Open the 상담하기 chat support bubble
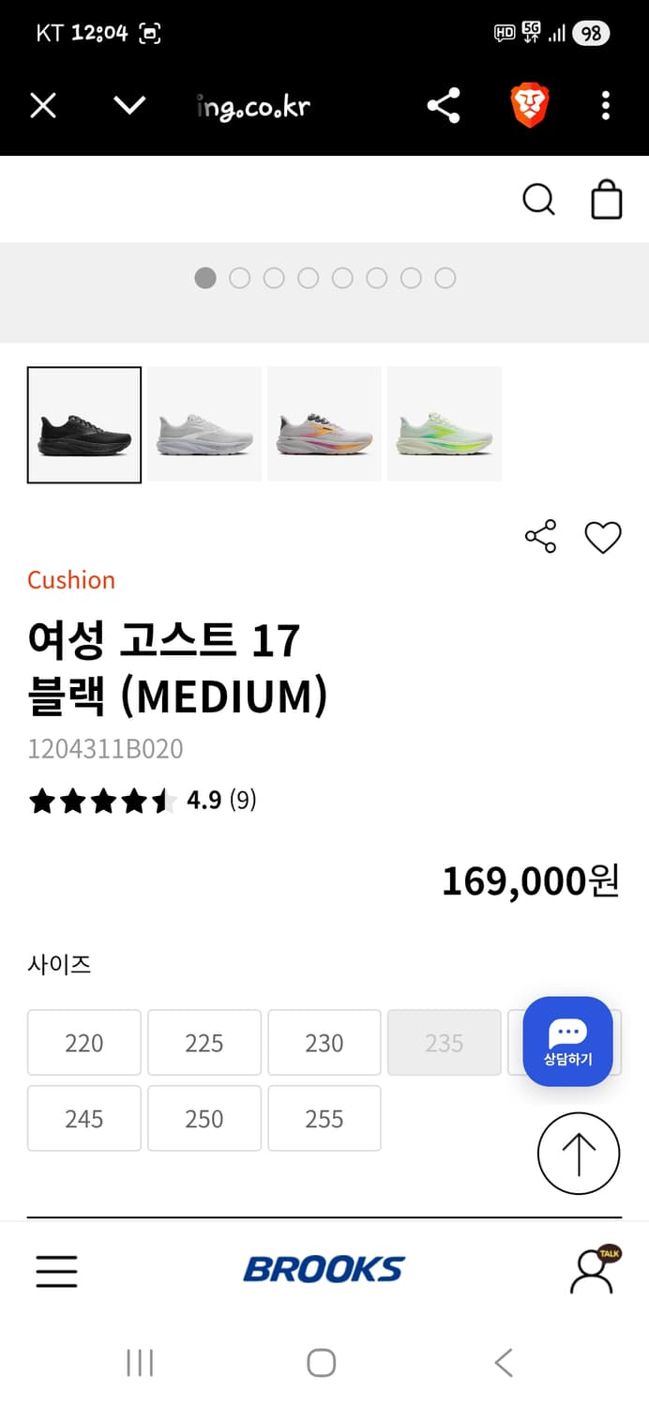Viewport: 649px width, 1408px height. (x=567, y=1042)
